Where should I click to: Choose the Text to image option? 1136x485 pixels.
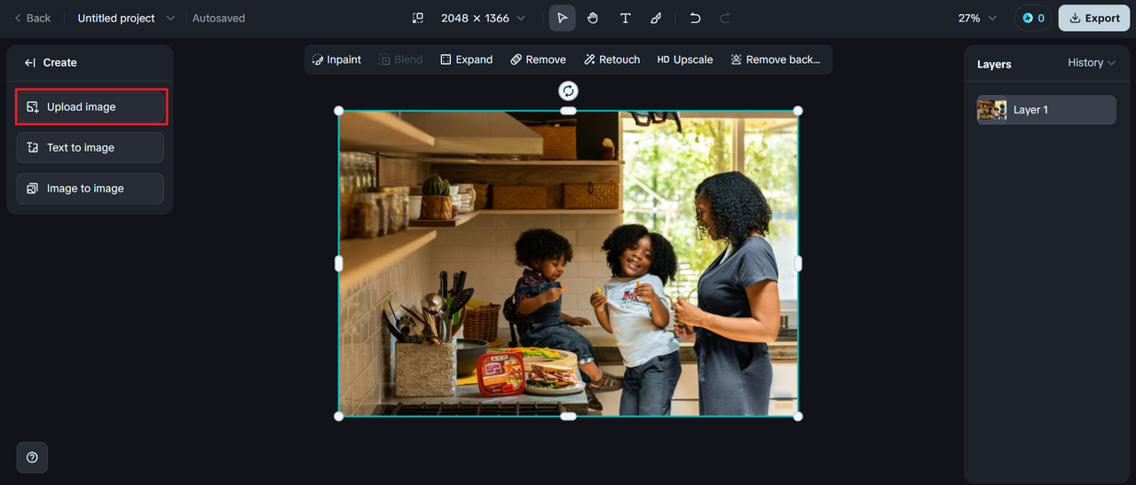pos(91,147)
